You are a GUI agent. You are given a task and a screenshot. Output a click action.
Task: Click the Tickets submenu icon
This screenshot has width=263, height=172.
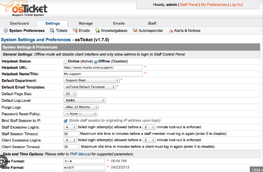(x=52, y=31)
